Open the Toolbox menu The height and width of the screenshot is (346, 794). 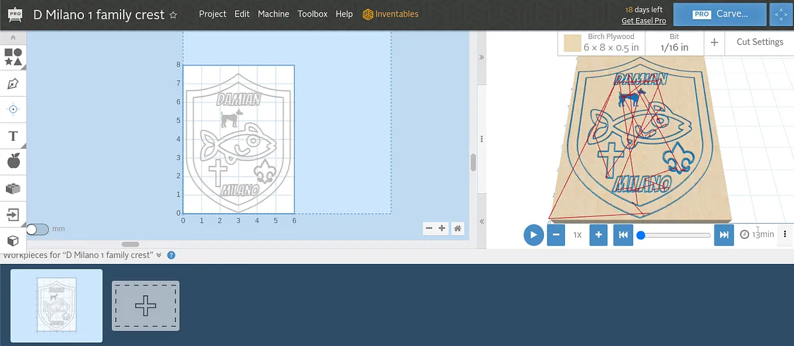point(312,14)
